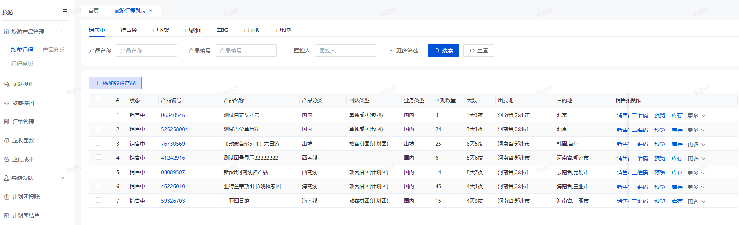
Task: Toggle the select-all checkbox in the table header
Action: click(x=98, y=99)
